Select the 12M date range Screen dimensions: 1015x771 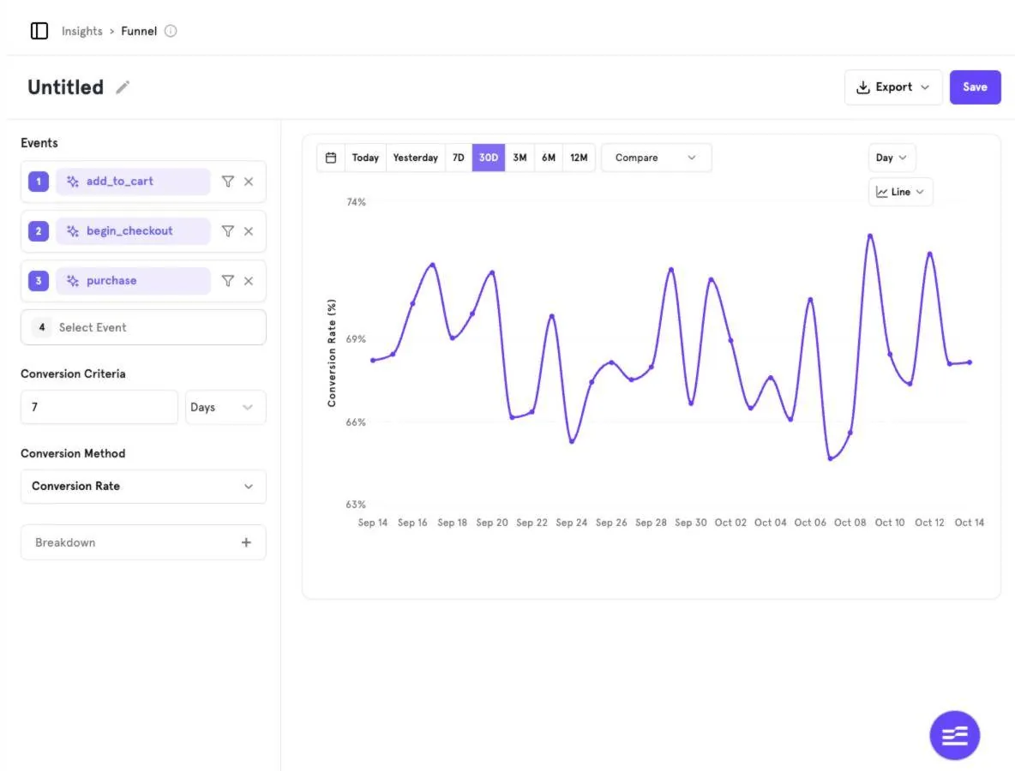pyautogui.click(x=579, y=158)
